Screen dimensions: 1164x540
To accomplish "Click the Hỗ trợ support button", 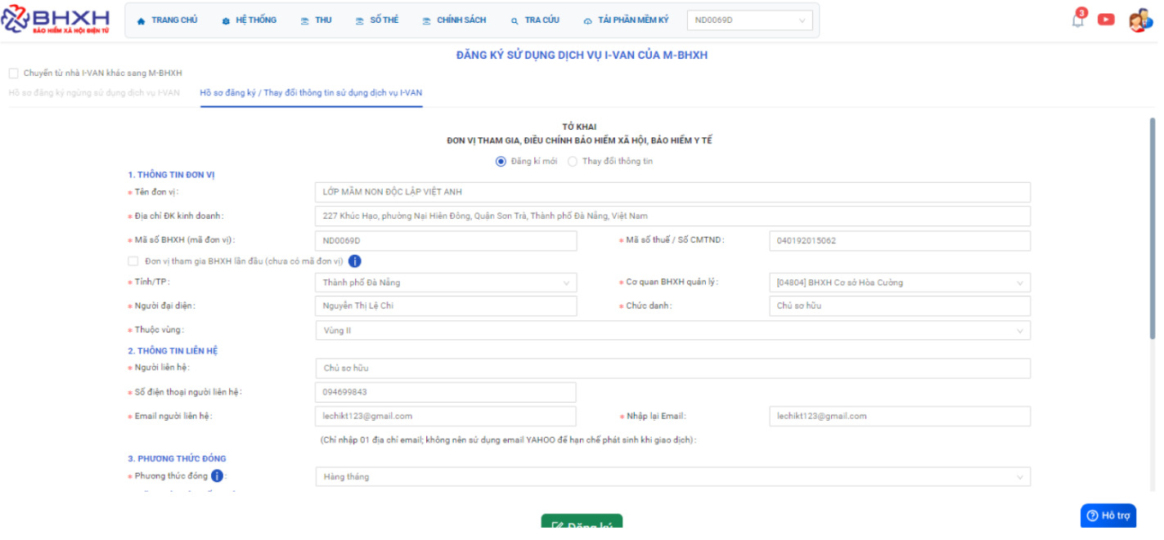I will pyautogui.click(x=1108, y=515).
